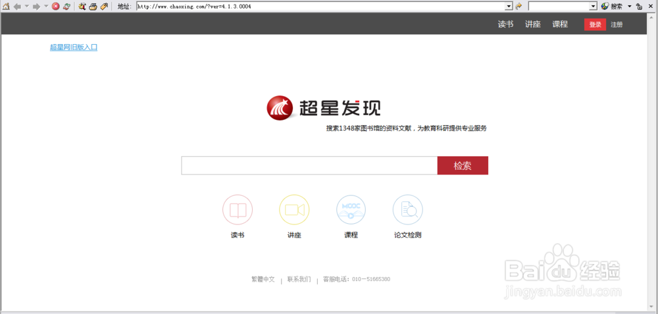Click the orange tag toolbar icon

coord(104,7)
